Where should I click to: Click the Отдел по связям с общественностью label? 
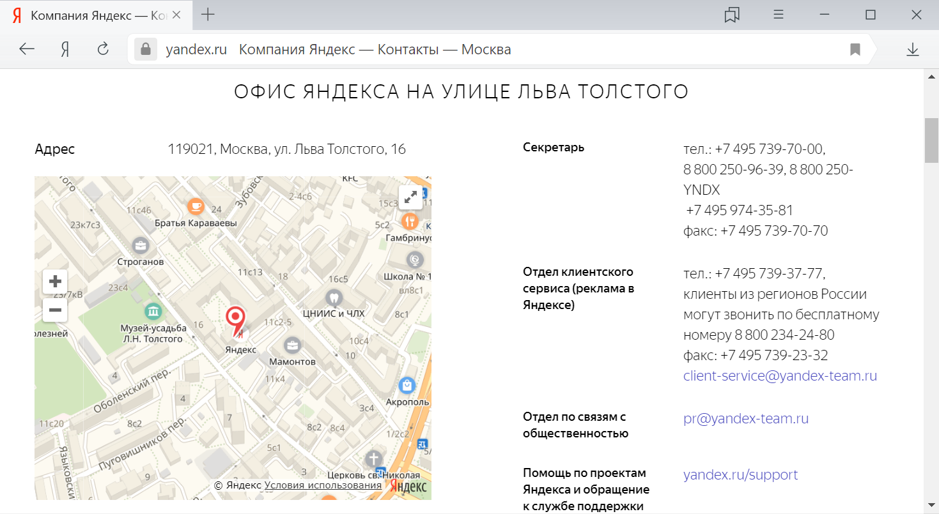click(x=575, y=425)
